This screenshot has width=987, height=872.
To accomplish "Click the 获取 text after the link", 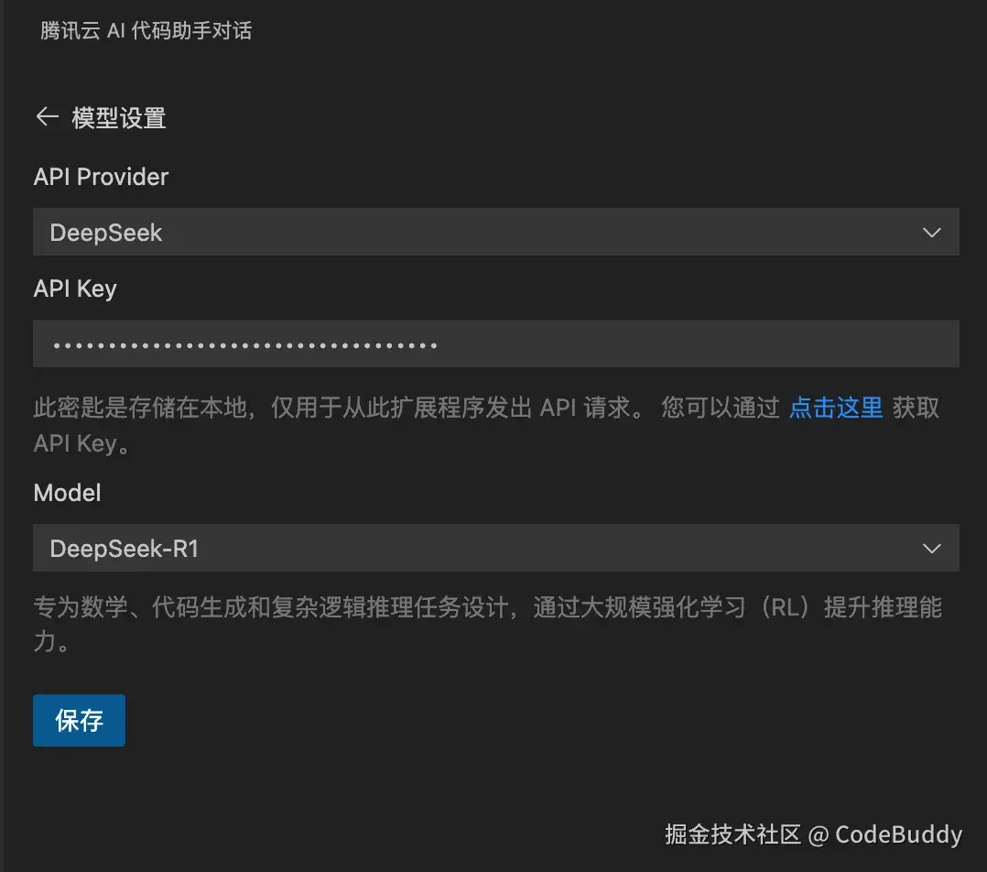I will click(x=916, y=408).
